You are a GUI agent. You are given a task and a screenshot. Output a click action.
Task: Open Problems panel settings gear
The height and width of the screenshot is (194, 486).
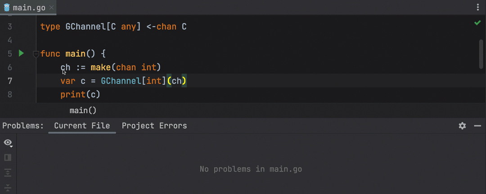462,126
